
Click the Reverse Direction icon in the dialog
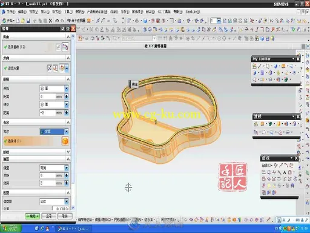click(50, 68)
